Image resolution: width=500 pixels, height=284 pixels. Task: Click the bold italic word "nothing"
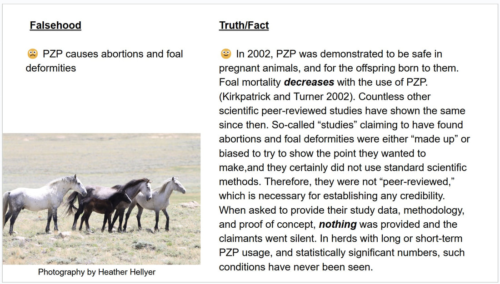coord(338,224)
